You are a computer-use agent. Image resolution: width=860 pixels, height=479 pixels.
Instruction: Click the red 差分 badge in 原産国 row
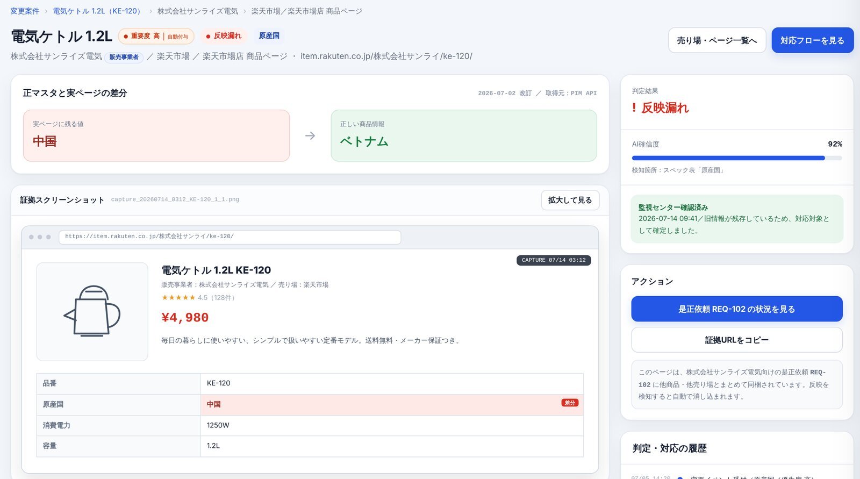(x=570, y=403)
